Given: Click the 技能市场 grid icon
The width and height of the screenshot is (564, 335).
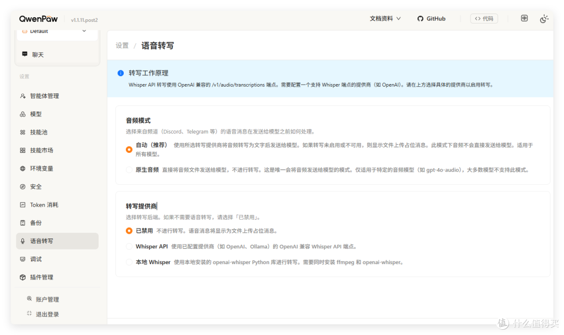Looking at the screenshot, I should [x=22, y=150].
